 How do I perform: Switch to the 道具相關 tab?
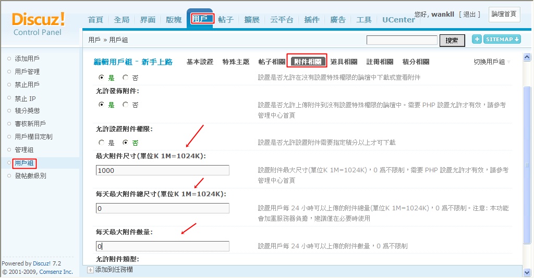(x=344, y=62)
